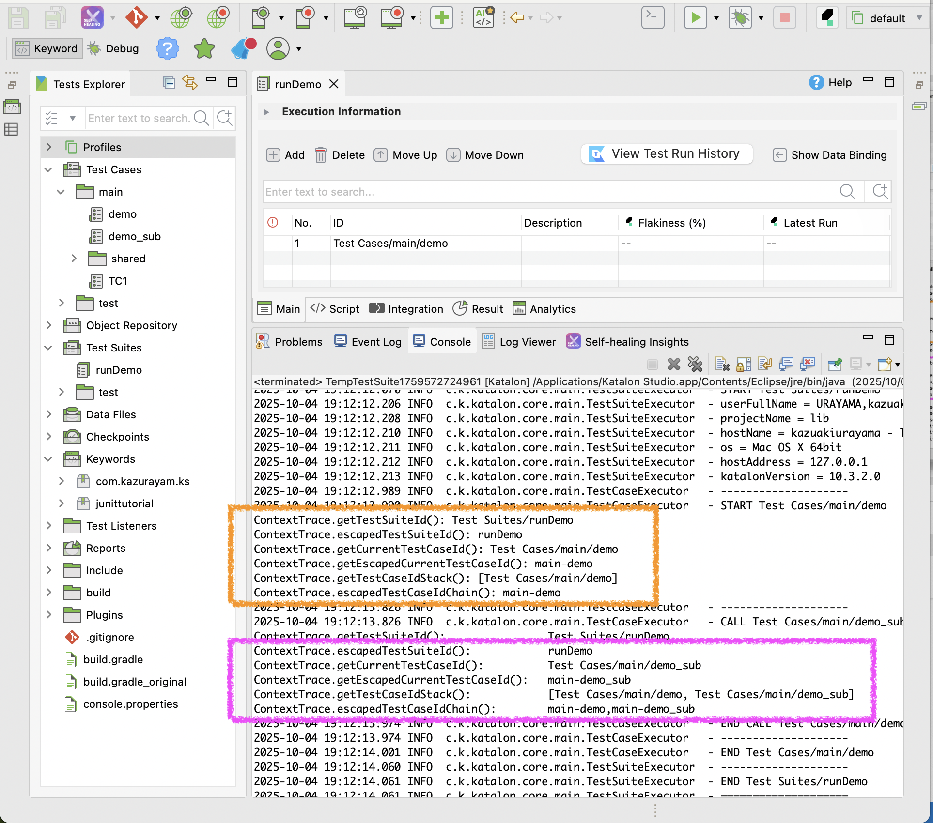Expand the Execution Information section
Screen dimensions: 933x823
pos(266,112)
